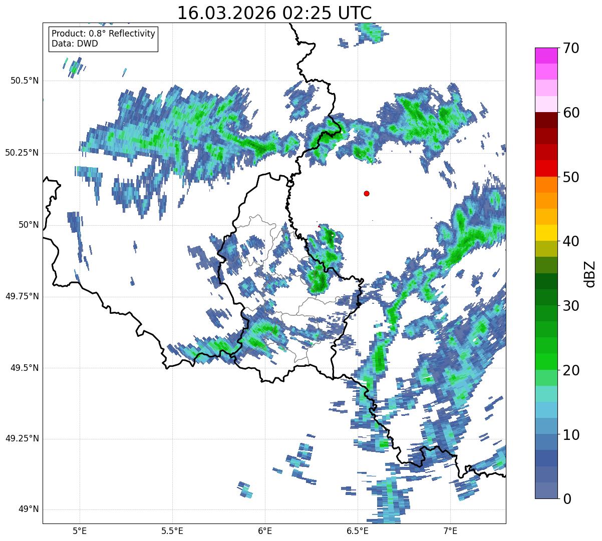The width and height of the screenshot is (602, 541).
Task: Click the 50.5°N latitude label
Action: pyautogui.click(x=25, y=81)
